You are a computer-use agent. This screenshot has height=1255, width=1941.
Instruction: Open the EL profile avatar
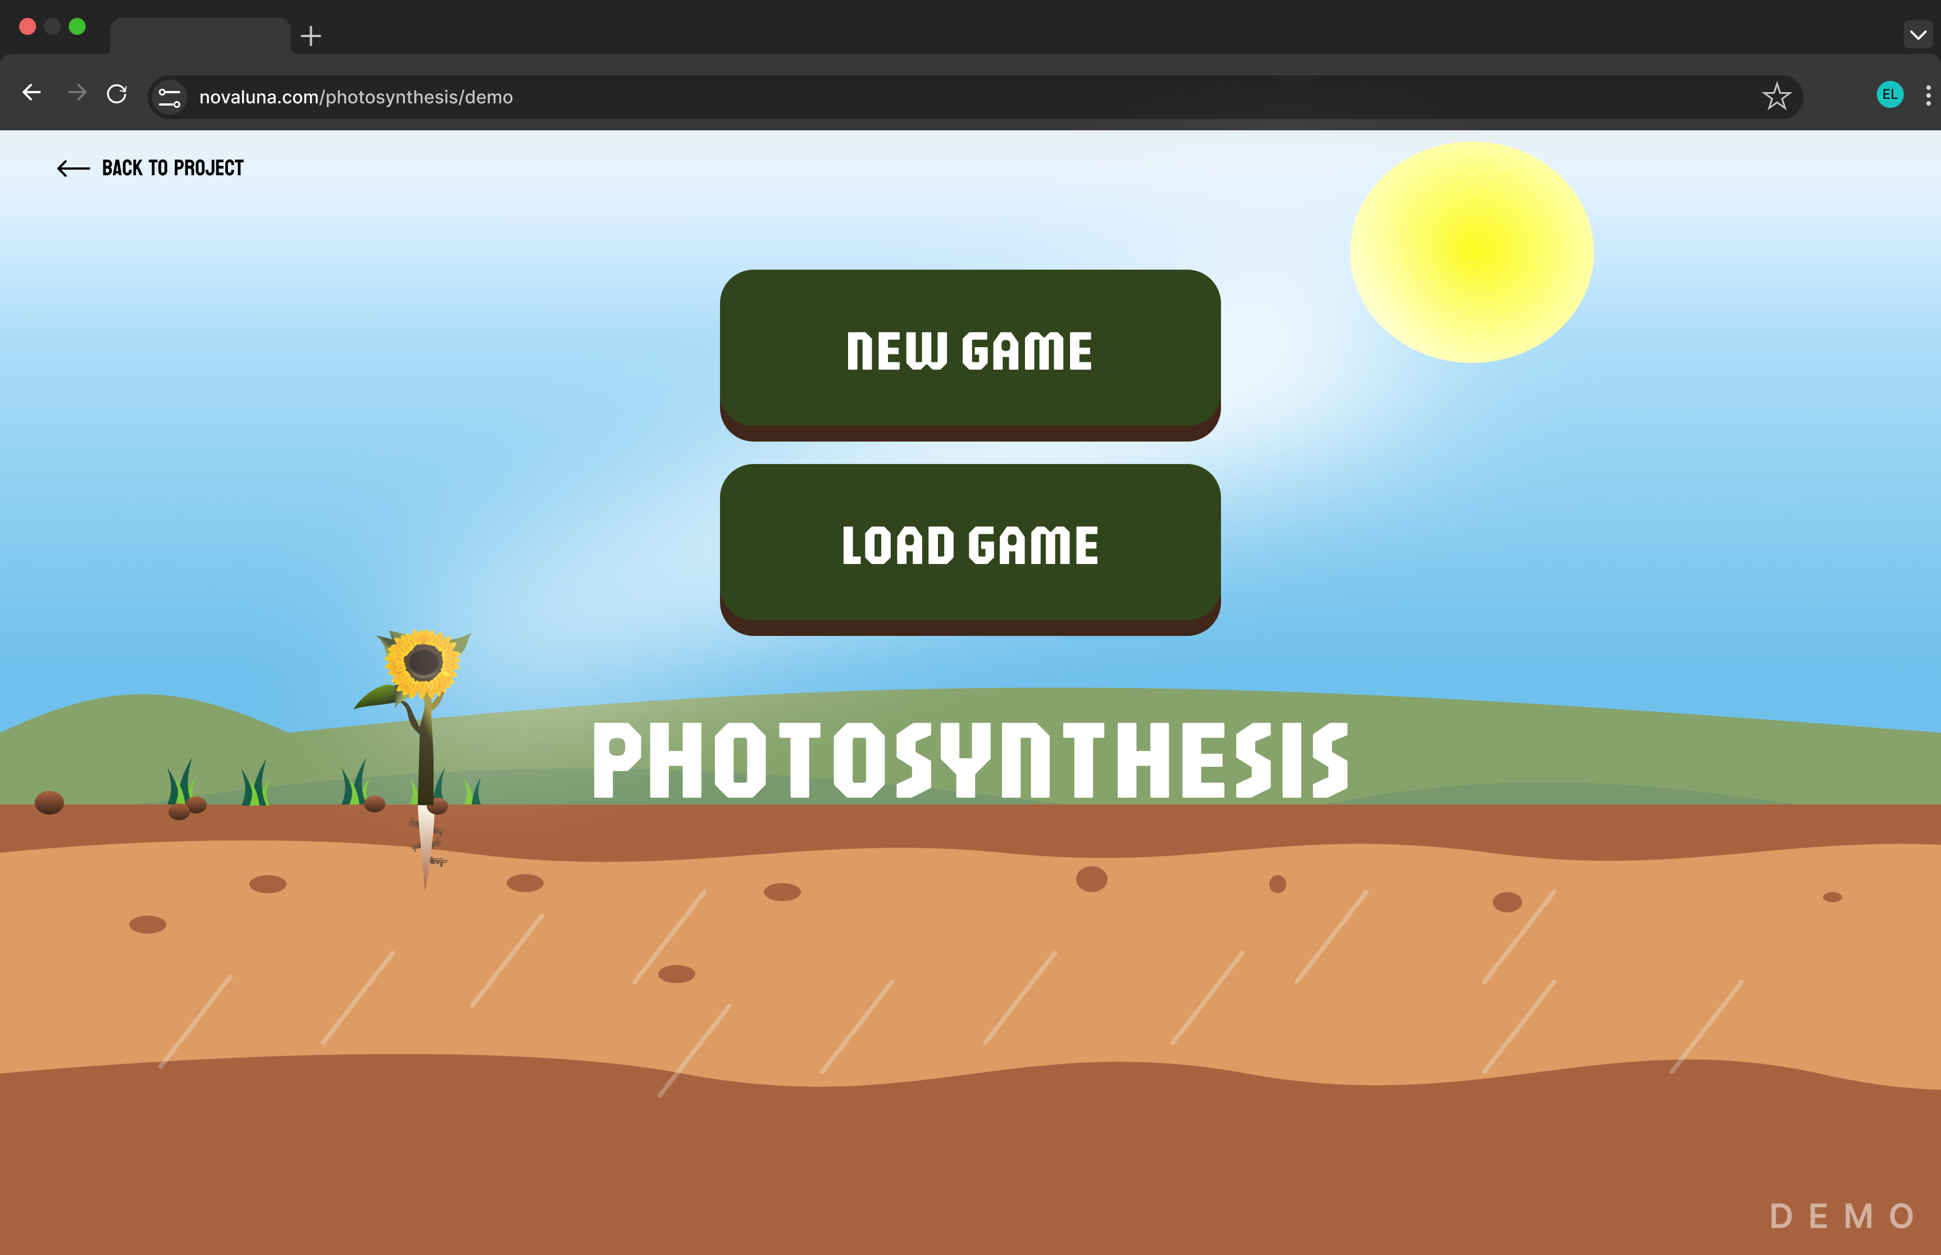click(1890, 94)
